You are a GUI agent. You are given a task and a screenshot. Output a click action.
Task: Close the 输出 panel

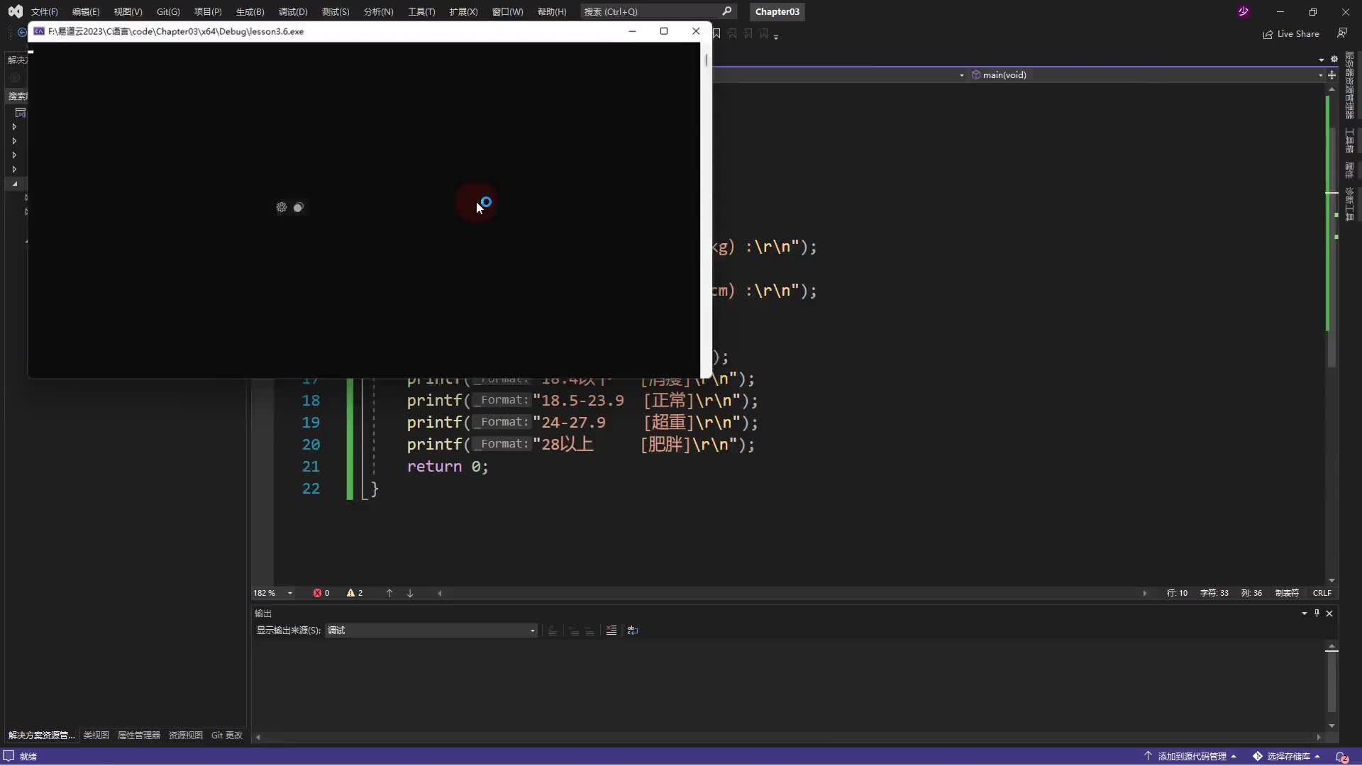pyautogui.click(x=1329, y=613)
